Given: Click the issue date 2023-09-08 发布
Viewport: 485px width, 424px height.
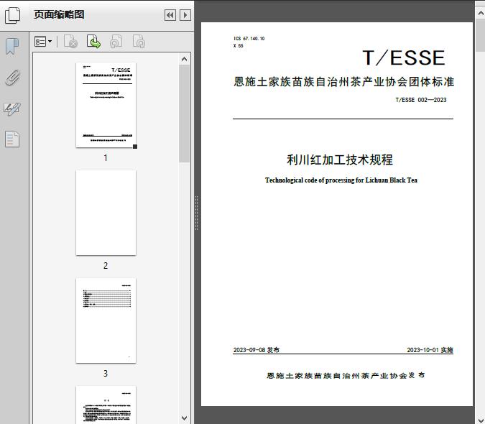Looking at the screenshot, I should pos(257,350).
